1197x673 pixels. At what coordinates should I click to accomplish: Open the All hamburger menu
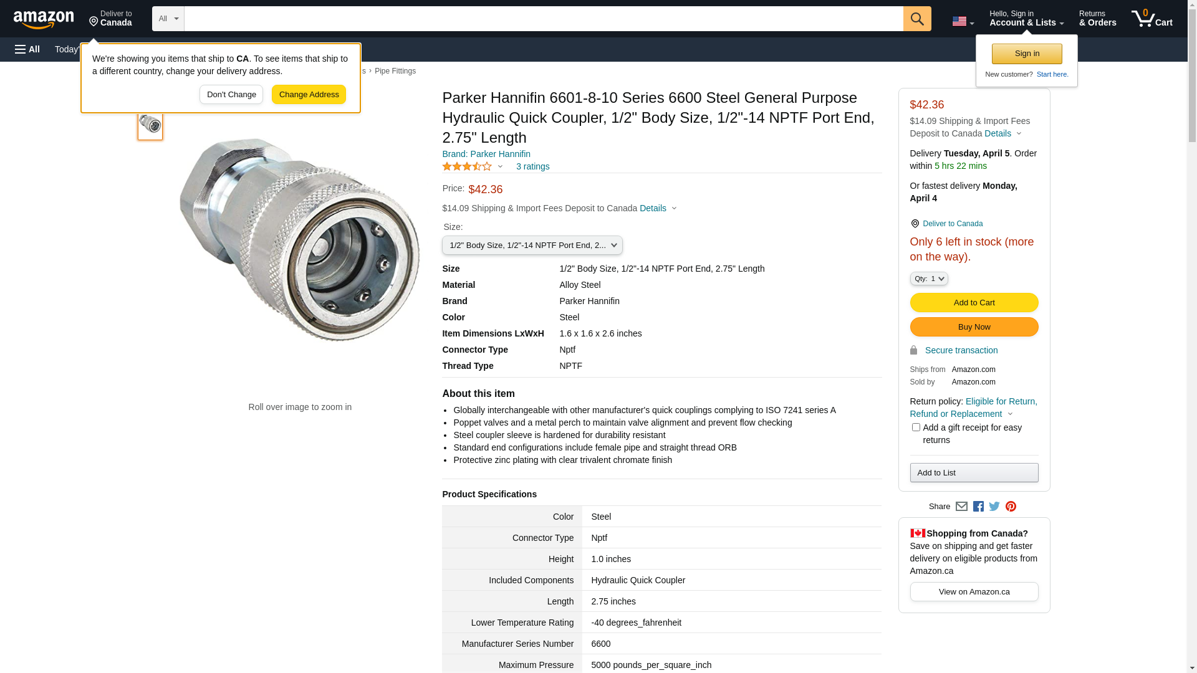point(27,49)
